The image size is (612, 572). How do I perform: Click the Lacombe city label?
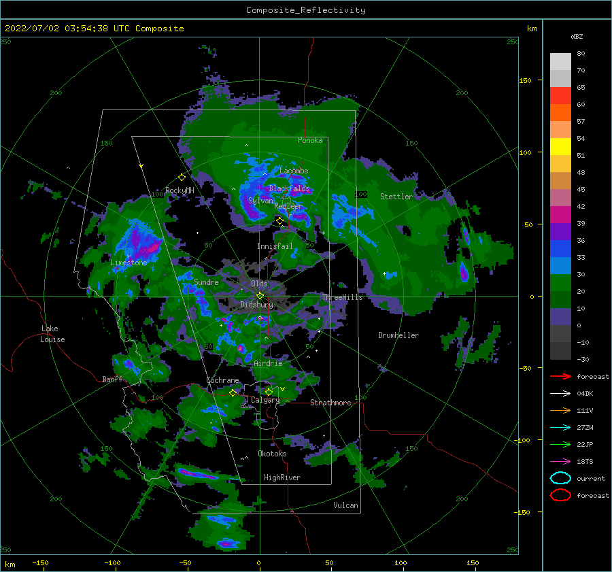(x=294, y=171)
